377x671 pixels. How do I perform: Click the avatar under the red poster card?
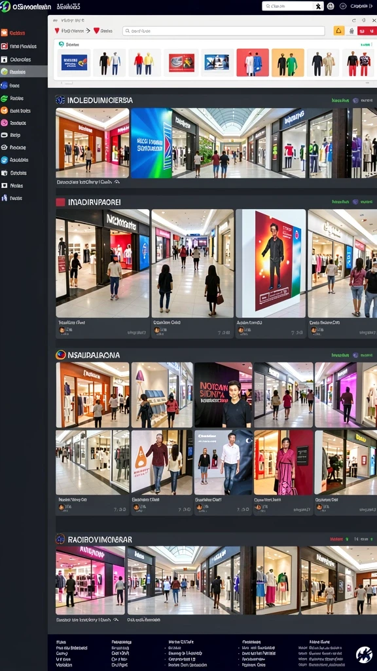click(241, 330)
